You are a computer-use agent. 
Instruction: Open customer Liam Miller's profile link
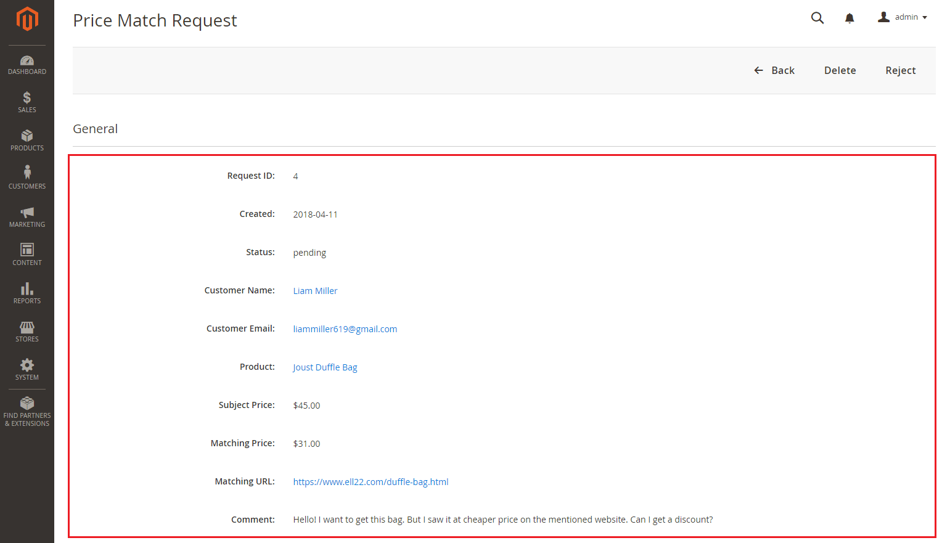pos(315,291)
